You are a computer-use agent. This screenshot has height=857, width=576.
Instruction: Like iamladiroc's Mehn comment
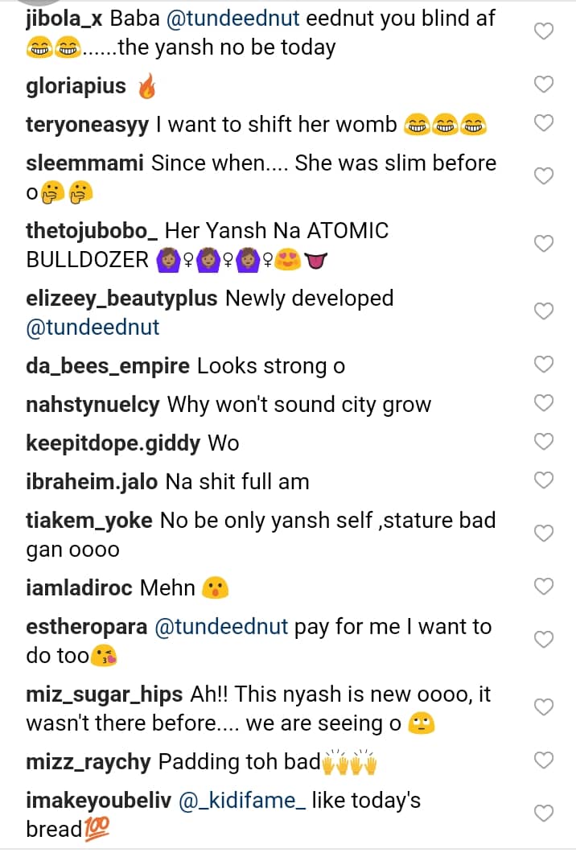tap(545, 587)
